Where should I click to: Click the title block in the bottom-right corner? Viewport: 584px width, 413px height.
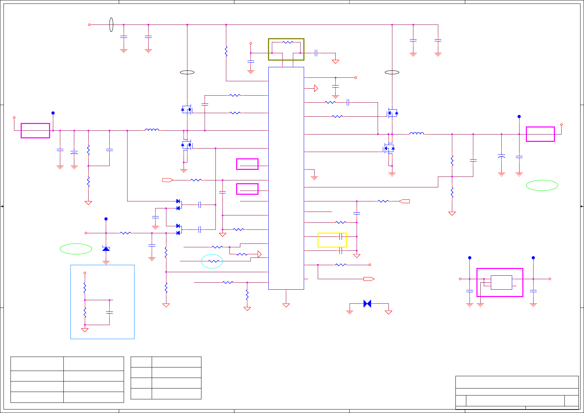[x=517, y=392]
